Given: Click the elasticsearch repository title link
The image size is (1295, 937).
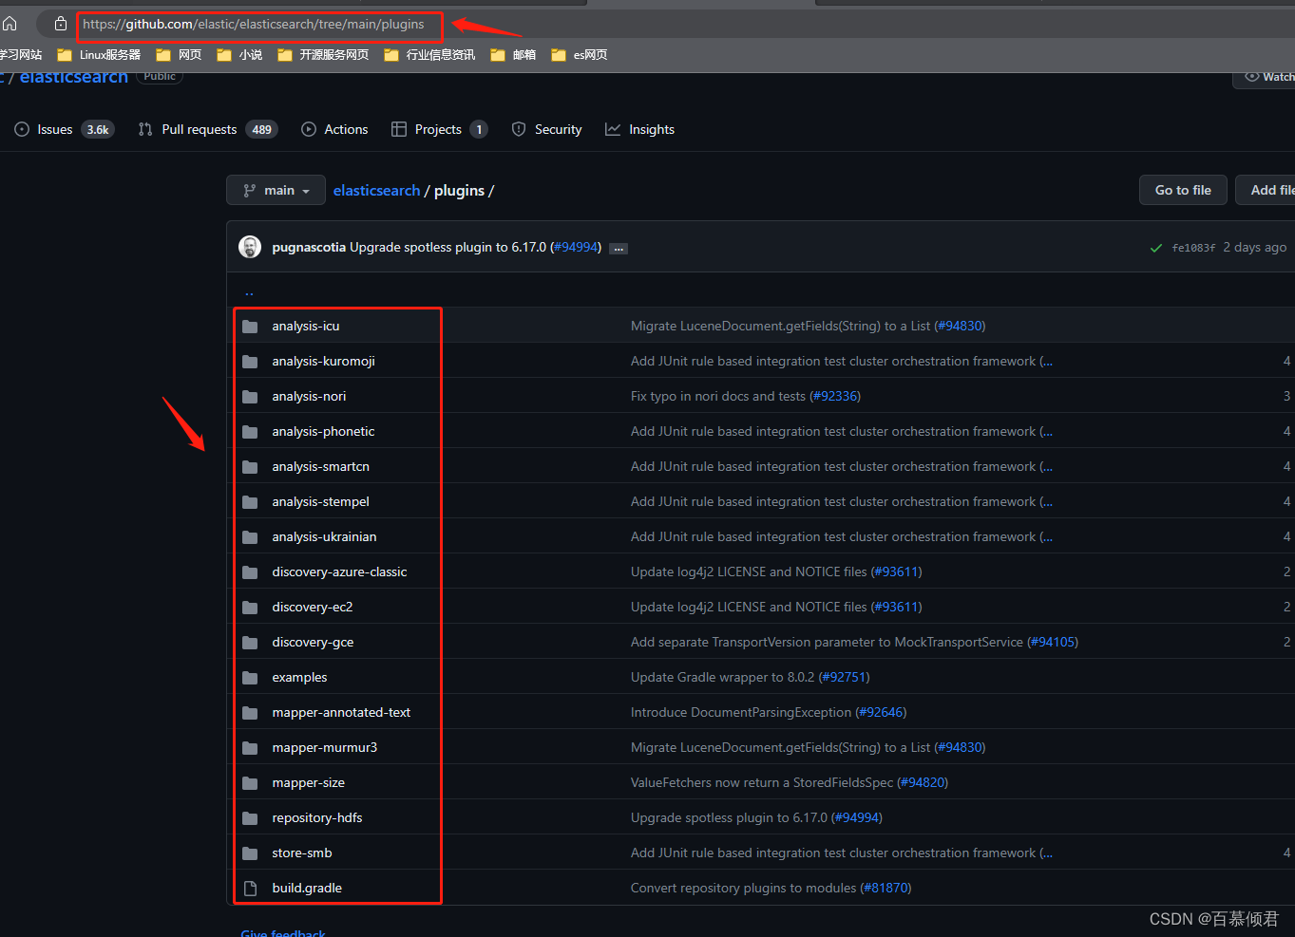Looking at the screenshot, I should [x=73, y=76].
